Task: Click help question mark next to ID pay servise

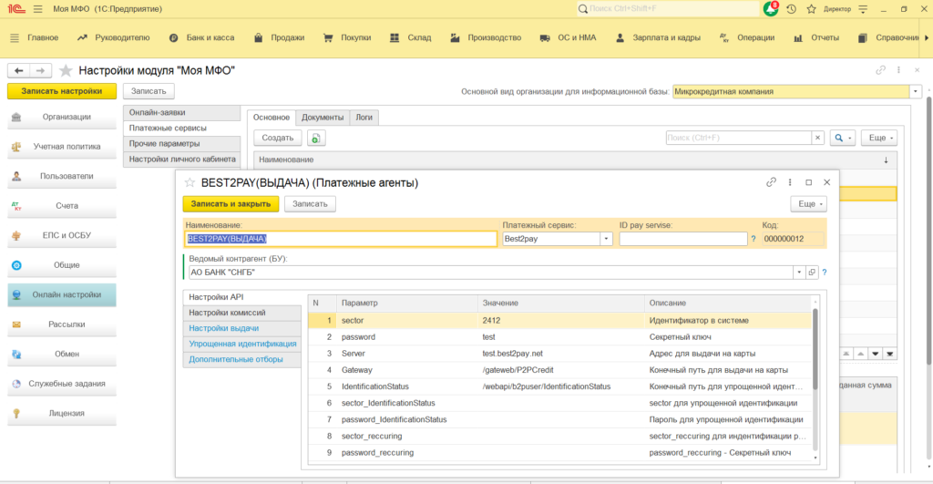Action: point(754,239)
